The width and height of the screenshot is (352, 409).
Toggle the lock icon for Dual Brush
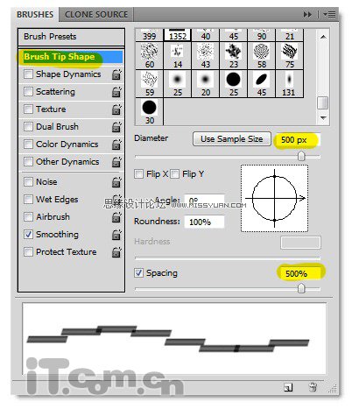coord(116,127)
